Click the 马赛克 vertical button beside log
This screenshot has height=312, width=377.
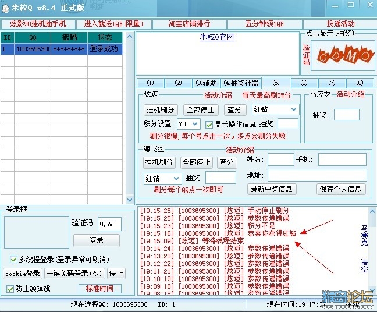coord(364,236)
